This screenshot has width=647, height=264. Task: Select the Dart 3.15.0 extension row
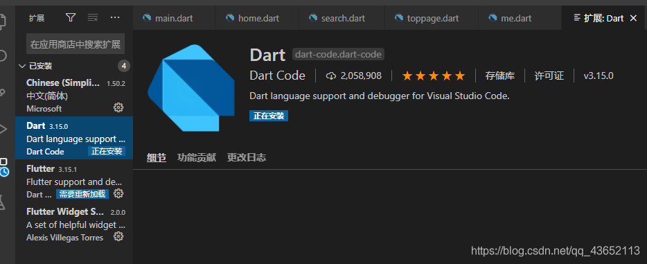click(74, 138)
